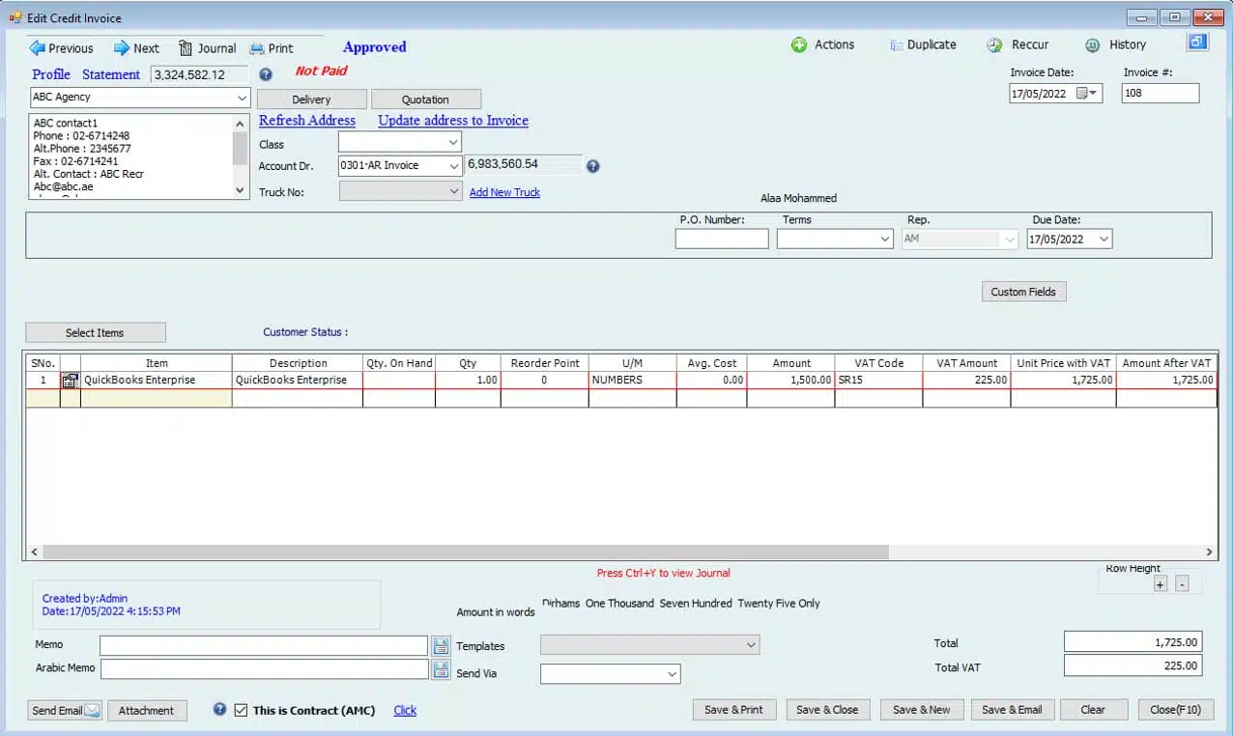
Task: Click the Total field showing 1,725.00
Action: (1133, 642)
